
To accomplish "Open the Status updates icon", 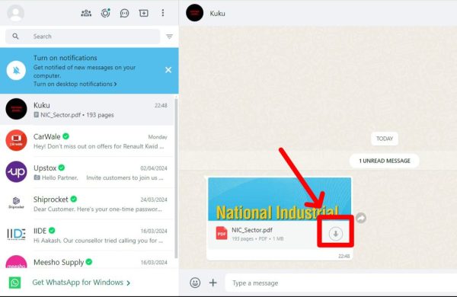I will pos(105,13).
